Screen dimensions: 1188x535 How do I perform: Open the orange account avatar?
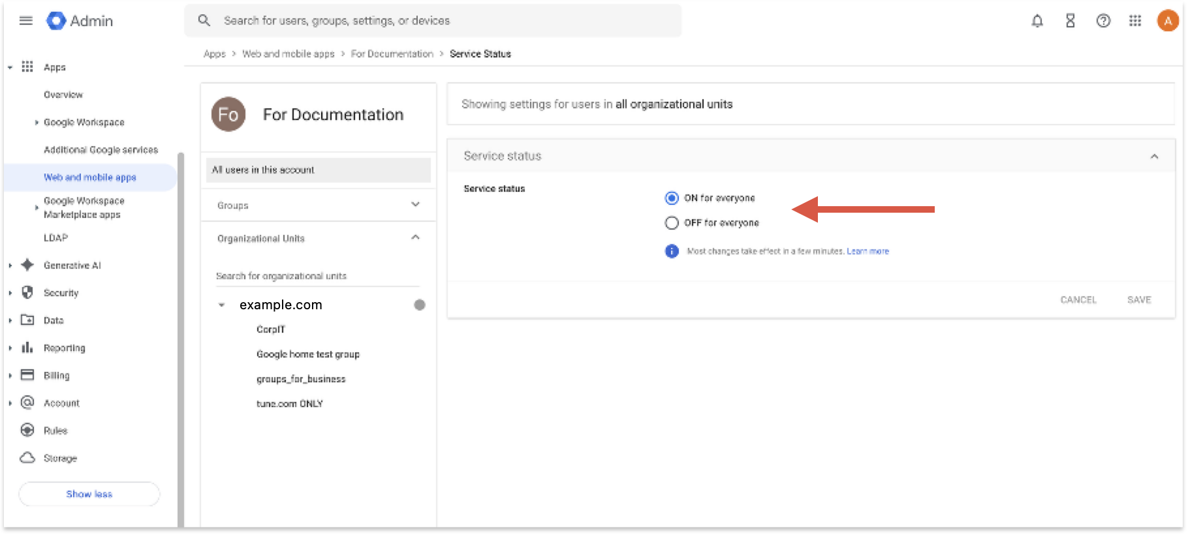[1168, 21]
